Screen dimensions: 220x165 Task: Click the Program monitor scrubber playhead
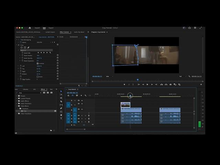(x=137, y=80)
